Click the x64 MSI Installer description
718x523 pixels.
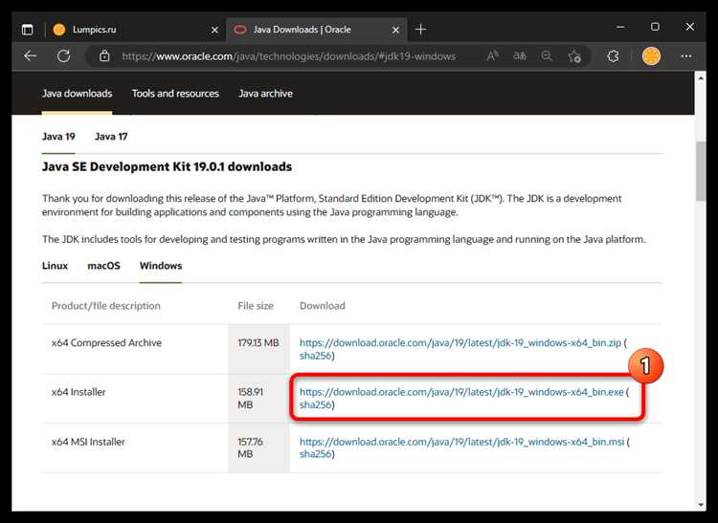pyautogui.click(x=88, y=442)
